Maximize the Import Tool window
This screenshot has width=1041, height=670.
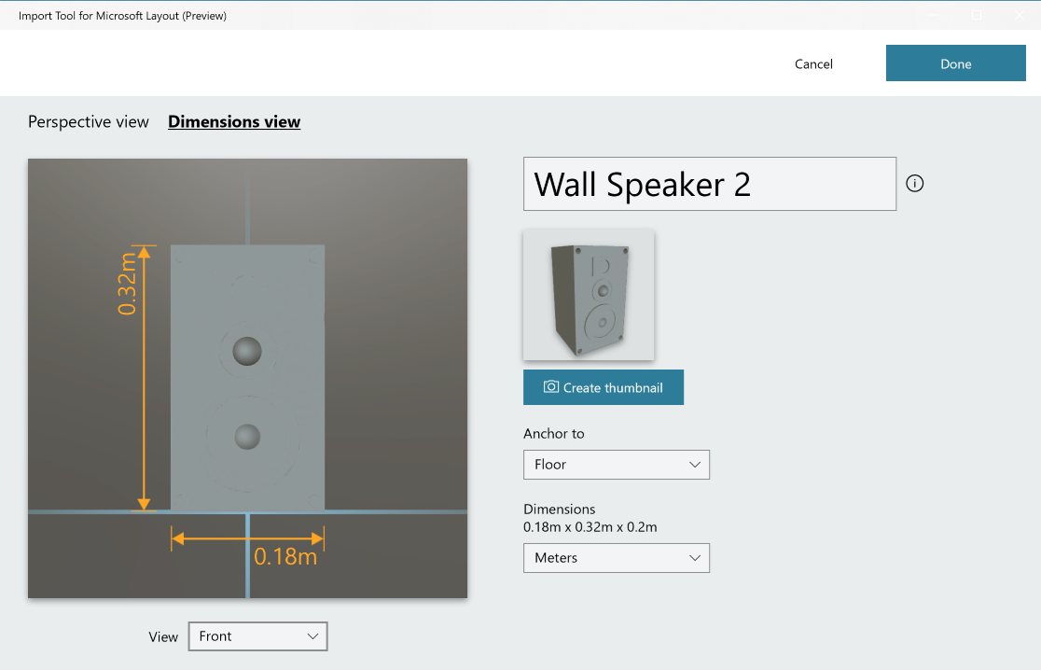pyautogui.click(x=977, y=15)
